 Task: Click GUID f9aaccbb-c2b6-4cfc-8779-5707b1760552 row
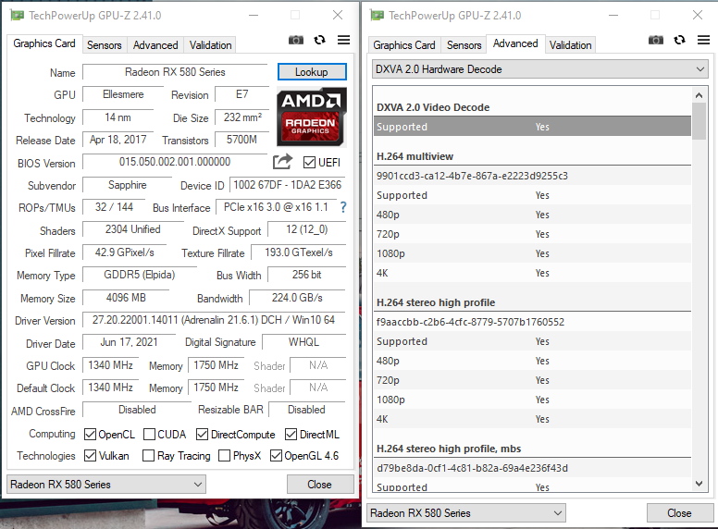533,322
